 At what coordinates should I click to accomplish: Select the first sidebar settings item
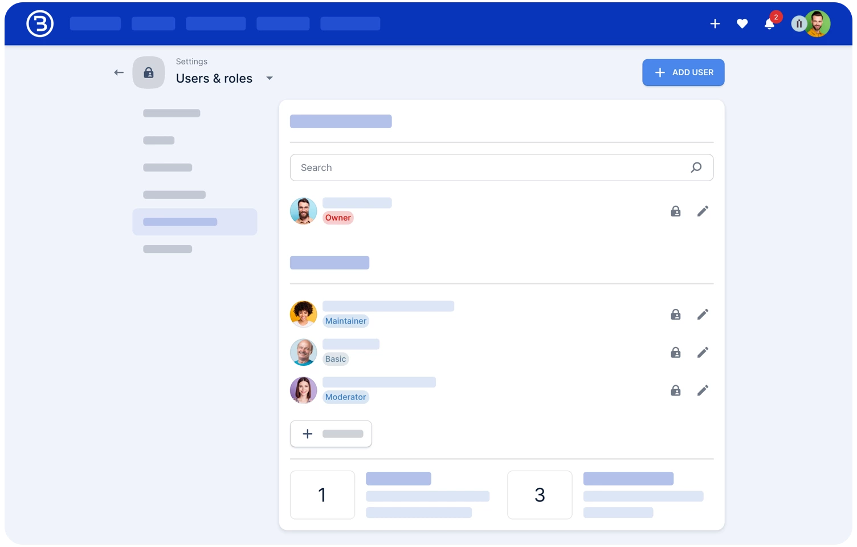(172, 113)
